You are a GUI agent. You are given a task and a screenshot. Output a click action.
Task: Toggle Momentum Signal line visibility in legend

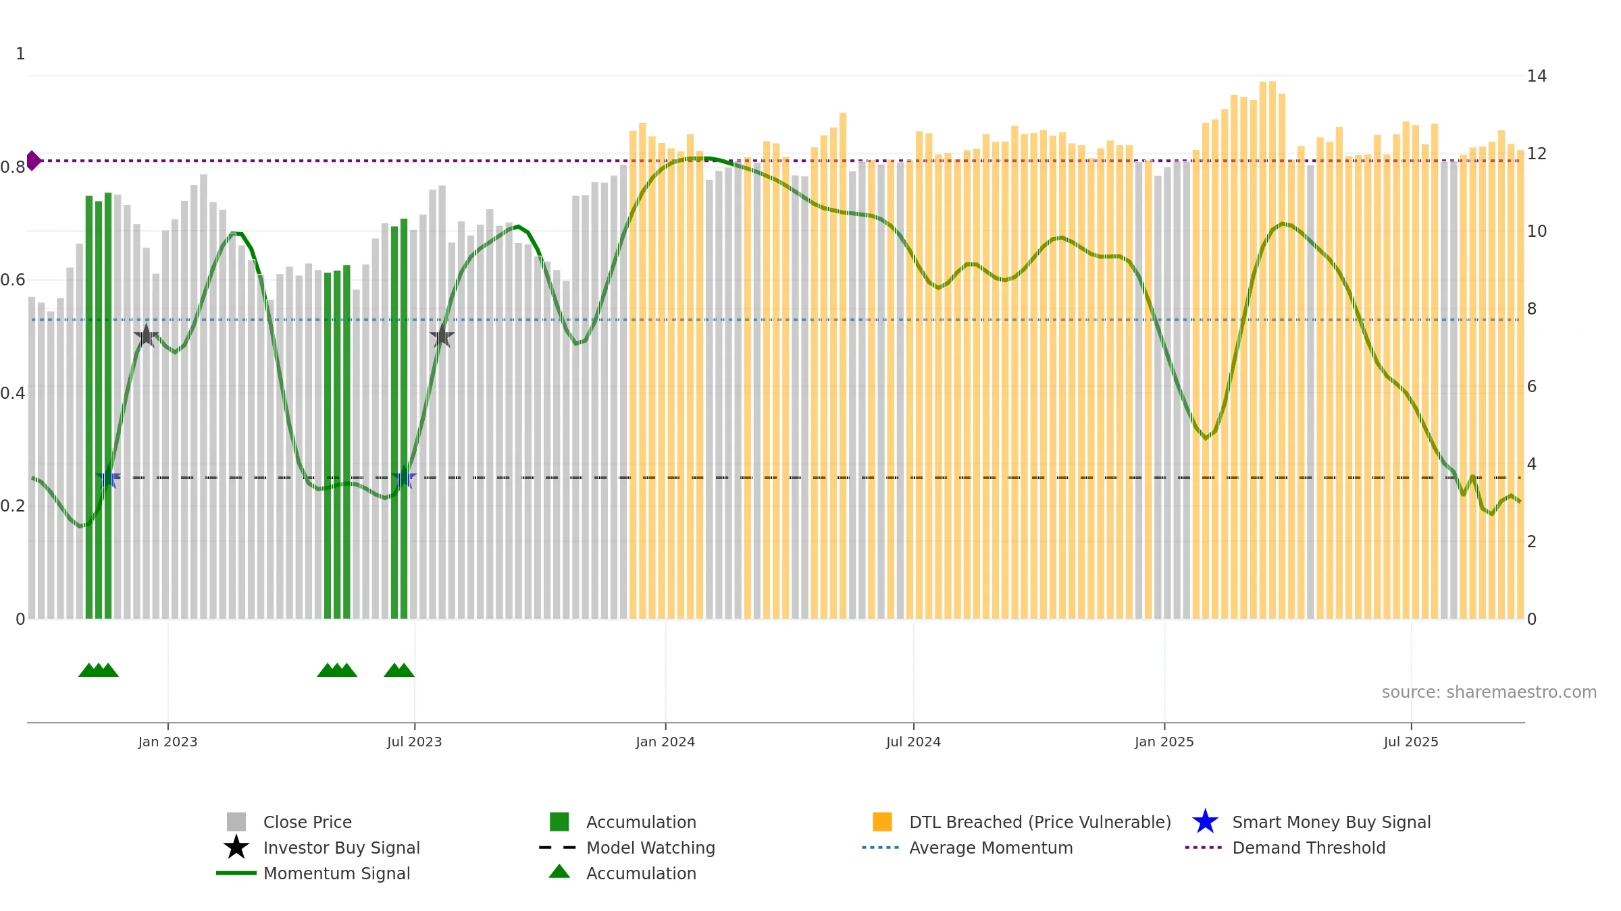[x=336, y=873]
